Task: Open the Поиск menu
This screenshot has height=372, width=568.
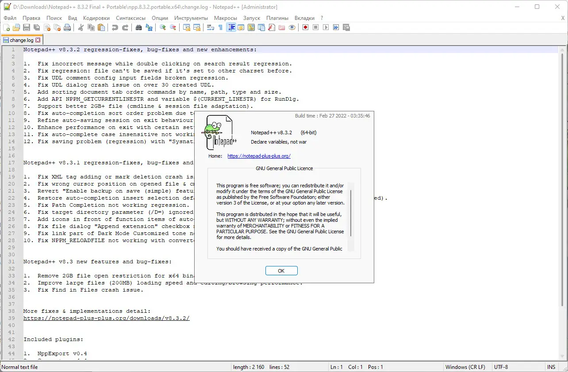Action: 54,18
